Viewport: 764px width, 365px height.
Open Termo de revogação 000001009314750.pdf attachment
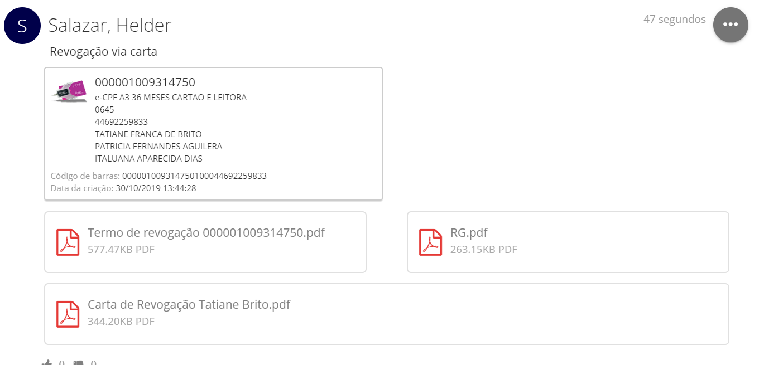point(206,233)
